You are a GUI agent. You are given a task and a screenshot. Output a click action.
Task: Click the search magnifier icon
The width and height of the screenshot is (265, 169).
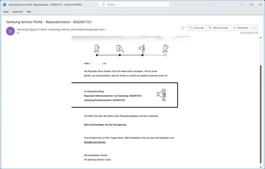pyautogui.click(x=103, y=5)
